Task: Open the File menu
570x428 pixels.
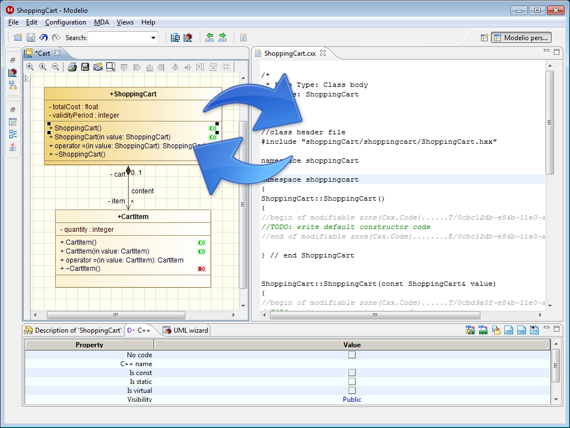Action: 13,22
